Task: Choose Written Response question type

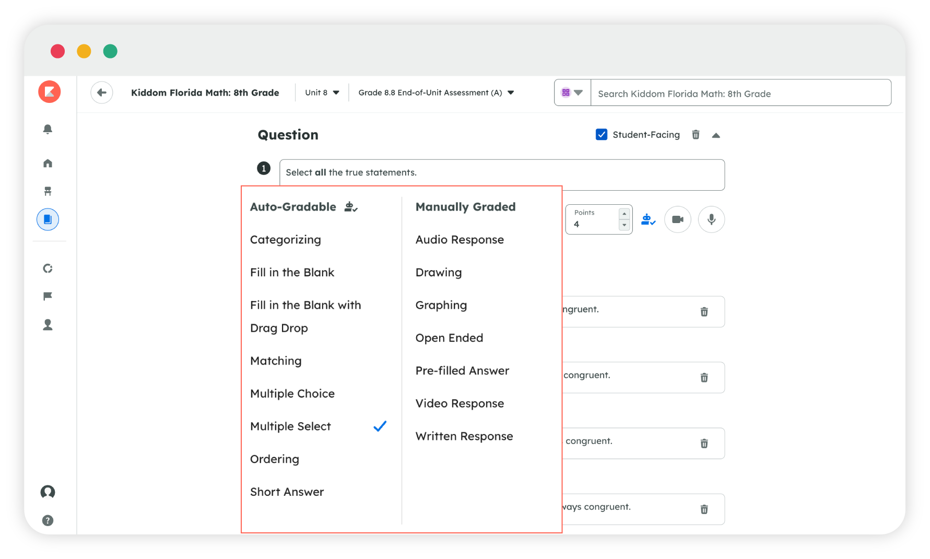Action: 464,436
